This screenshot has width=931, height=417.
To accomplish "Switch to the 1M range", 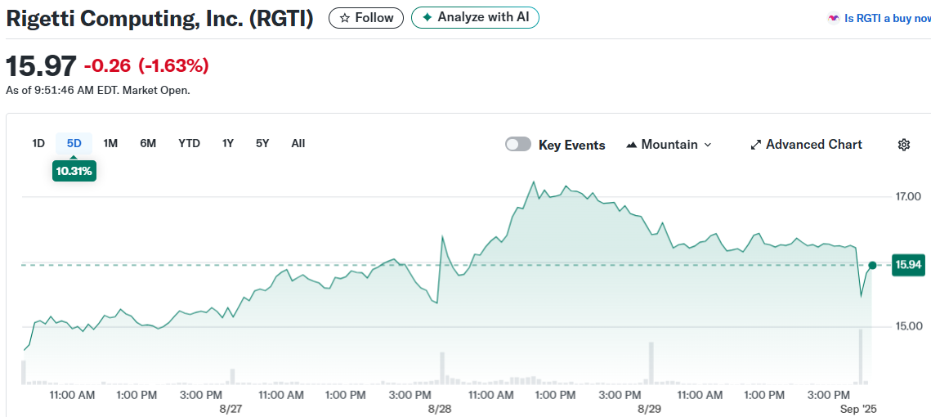I will coord(110,143).
